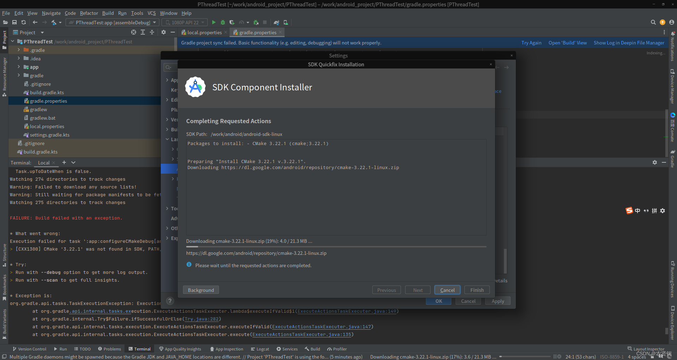Open the device selector 1080P API 22
Screen dimensions: 677x360
pyautogui.click(x=185, y=22)
